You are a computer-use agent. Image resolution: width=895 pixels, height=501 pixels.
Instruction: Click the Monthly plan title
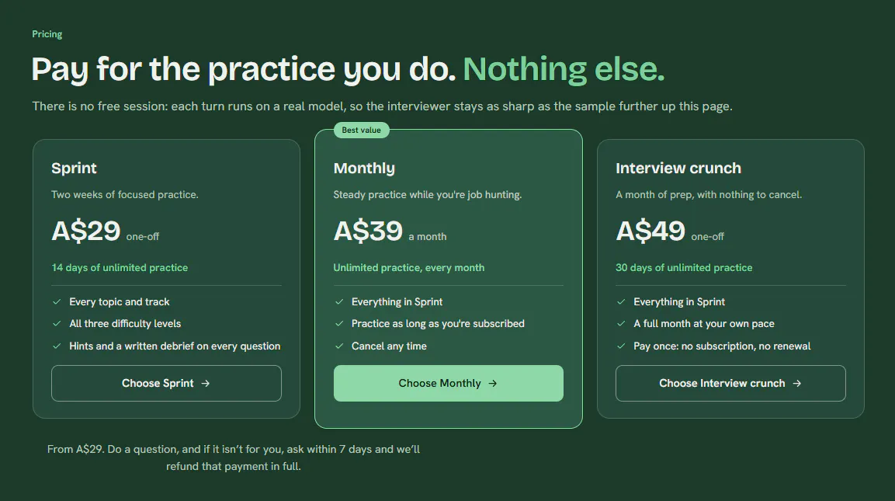tap(364, 168)
